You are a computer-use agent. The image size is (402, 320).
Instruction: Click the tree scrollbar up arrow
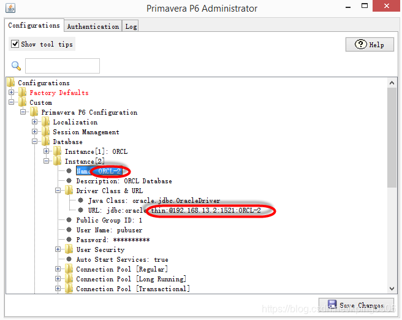pos(392,83)
